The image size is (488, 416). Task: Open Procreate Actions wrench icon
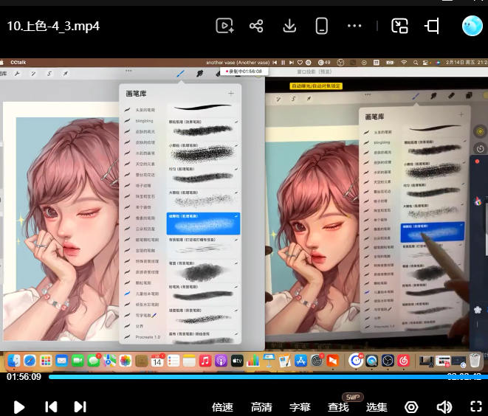click(x=17, y=74)
